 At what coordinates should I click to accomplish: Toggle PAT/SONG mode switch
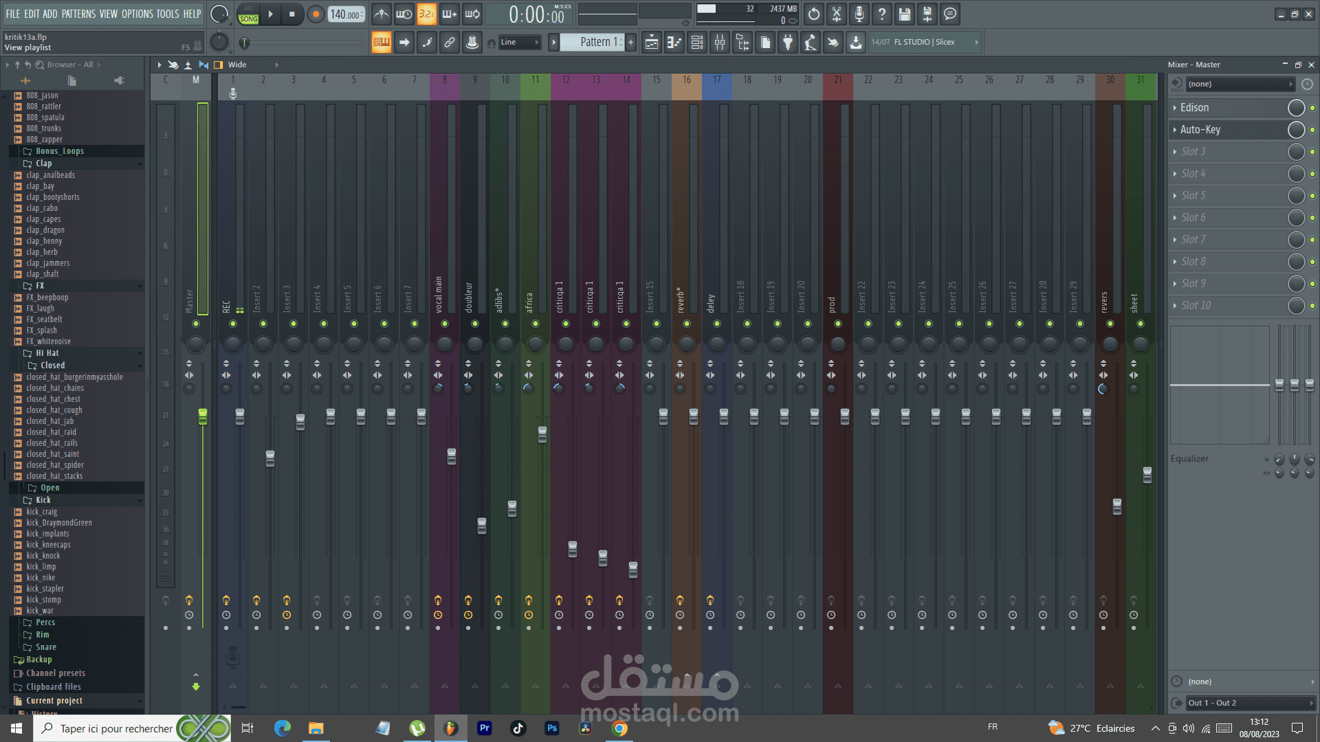[x=248, y=14]
